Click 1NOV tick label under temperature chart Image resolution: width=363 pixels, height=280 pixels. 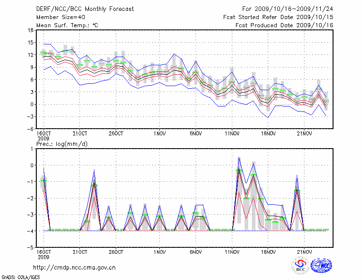[159, 134]
